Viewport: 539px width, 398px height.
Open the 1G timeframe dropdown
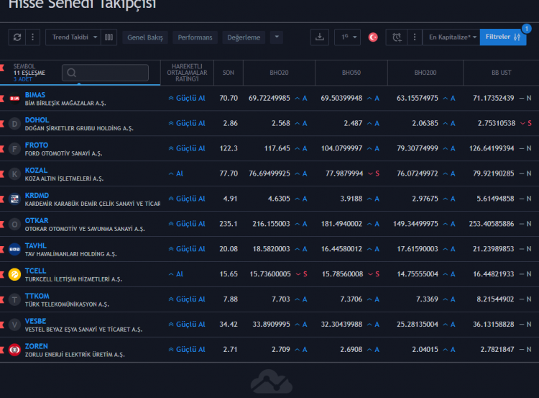click(348, 37)
